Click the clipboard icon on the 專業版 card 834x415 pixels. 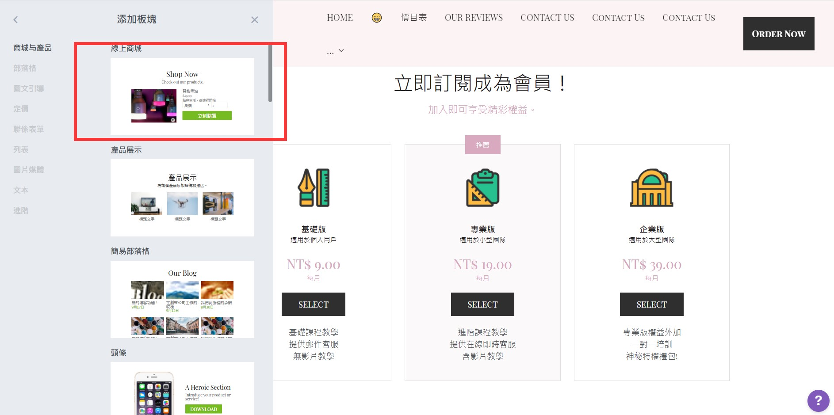coord(482,187)
